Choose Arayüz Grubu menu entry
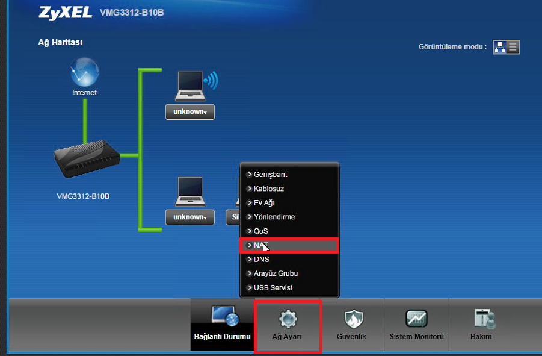This screenshot has height=356, width=542. tap(290, 273)
